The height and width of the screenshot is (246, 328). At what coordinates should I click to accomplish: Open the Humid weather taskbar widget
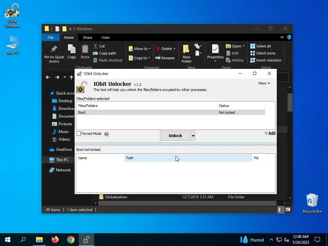[252, 240]
